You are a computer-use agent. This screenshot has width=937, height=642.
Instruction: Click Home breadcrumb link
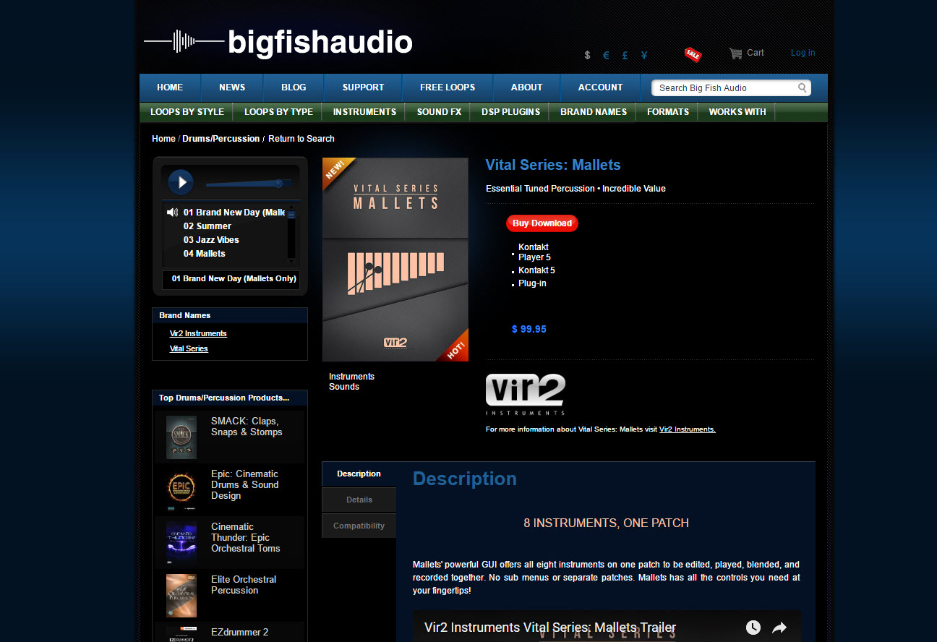(163, 139)
